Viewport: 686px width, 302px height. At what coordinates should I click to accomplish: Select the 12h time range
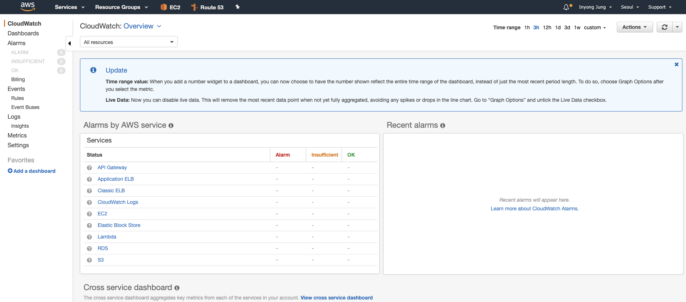point(547,27)
